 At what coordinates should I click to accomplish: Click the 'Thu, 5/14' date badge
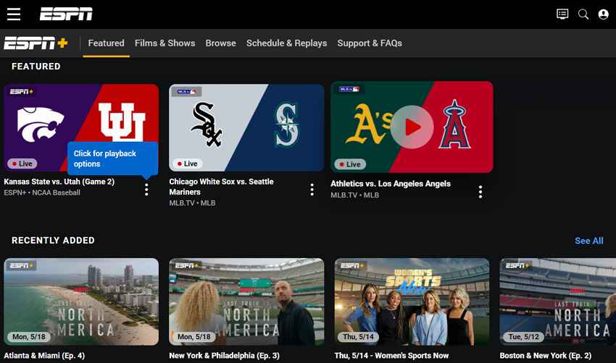point(358,337)
